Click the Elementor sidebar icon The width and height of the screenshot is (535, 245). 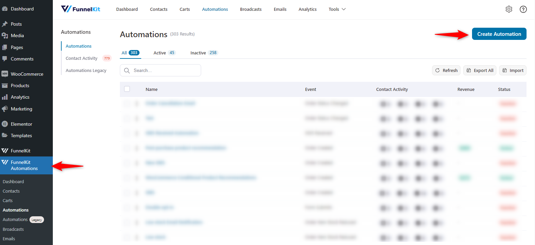[5, 124]
